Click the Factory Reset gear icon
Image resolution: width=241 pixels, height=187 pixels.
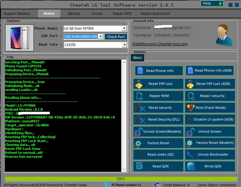pyautogui.click(x=140, y=143)
